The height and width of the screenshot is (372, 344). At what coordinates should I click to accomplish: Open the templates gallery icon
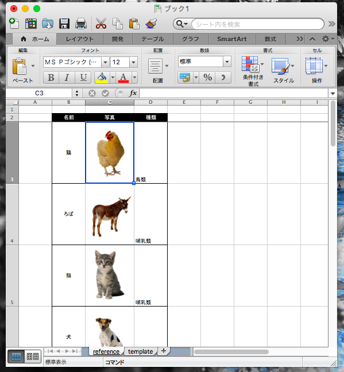[x=31, y=24]
